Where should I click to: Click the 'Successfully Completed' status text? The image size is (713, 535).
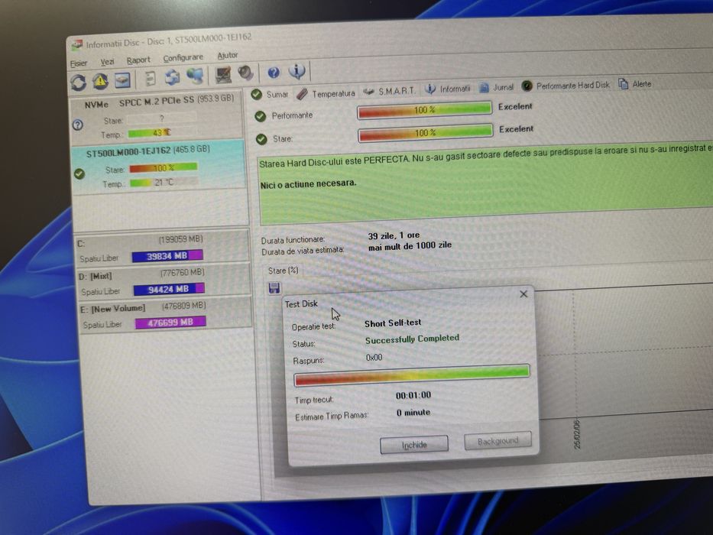[x=412, y=339]
